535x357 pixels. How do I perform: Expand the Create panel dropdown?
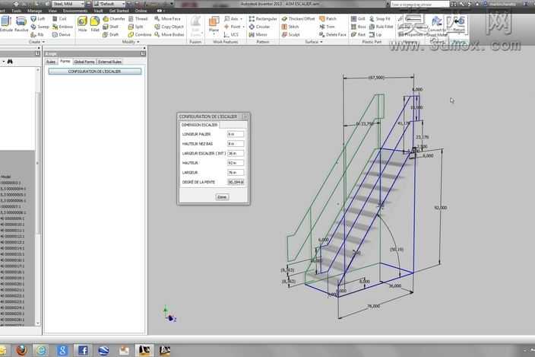(36, 42)
